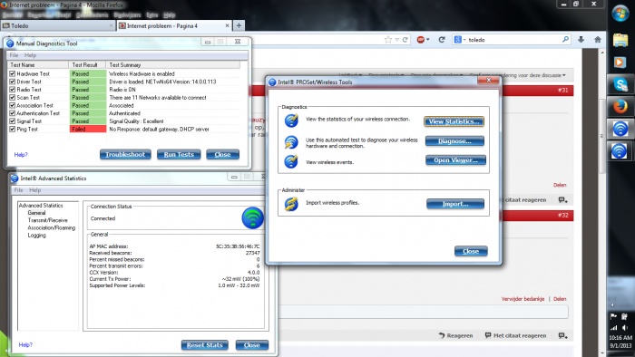
Task: Click the import wireless profiles icon
Action: point(291,203)
